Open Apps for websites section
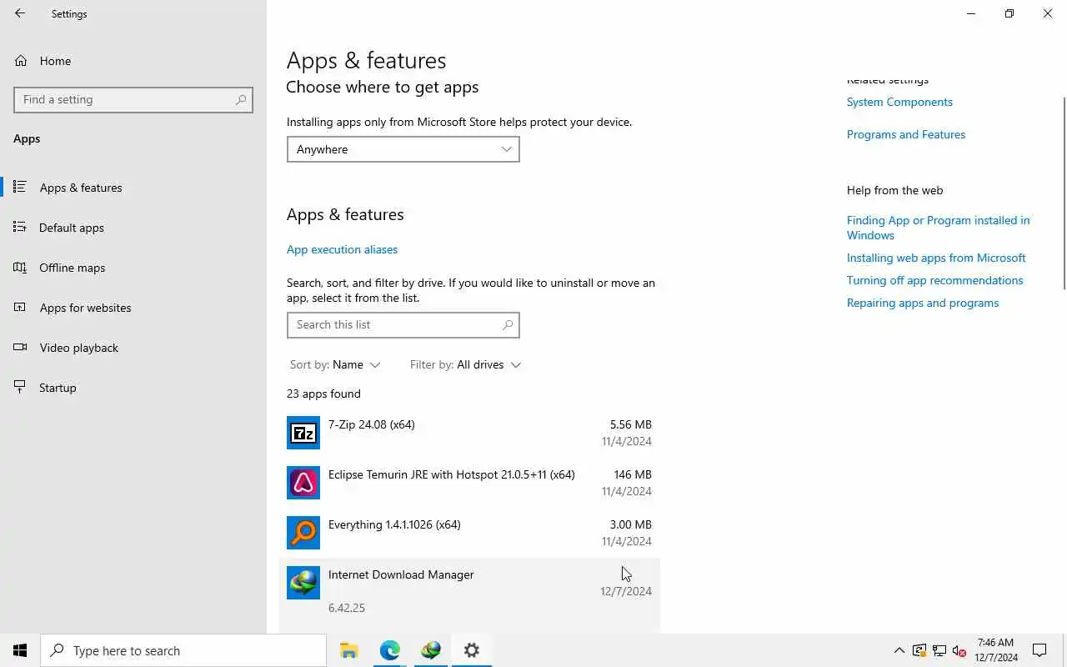Screen dimensions: 1067x667 pyautogui.click(x=85, y=308)
